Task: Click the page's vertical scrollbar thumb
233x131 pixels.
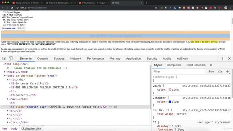Action: (232, 21)
